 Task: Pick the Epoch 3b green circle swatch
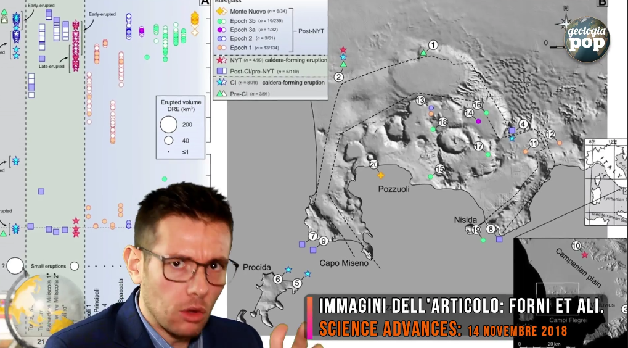click(220, 20)
